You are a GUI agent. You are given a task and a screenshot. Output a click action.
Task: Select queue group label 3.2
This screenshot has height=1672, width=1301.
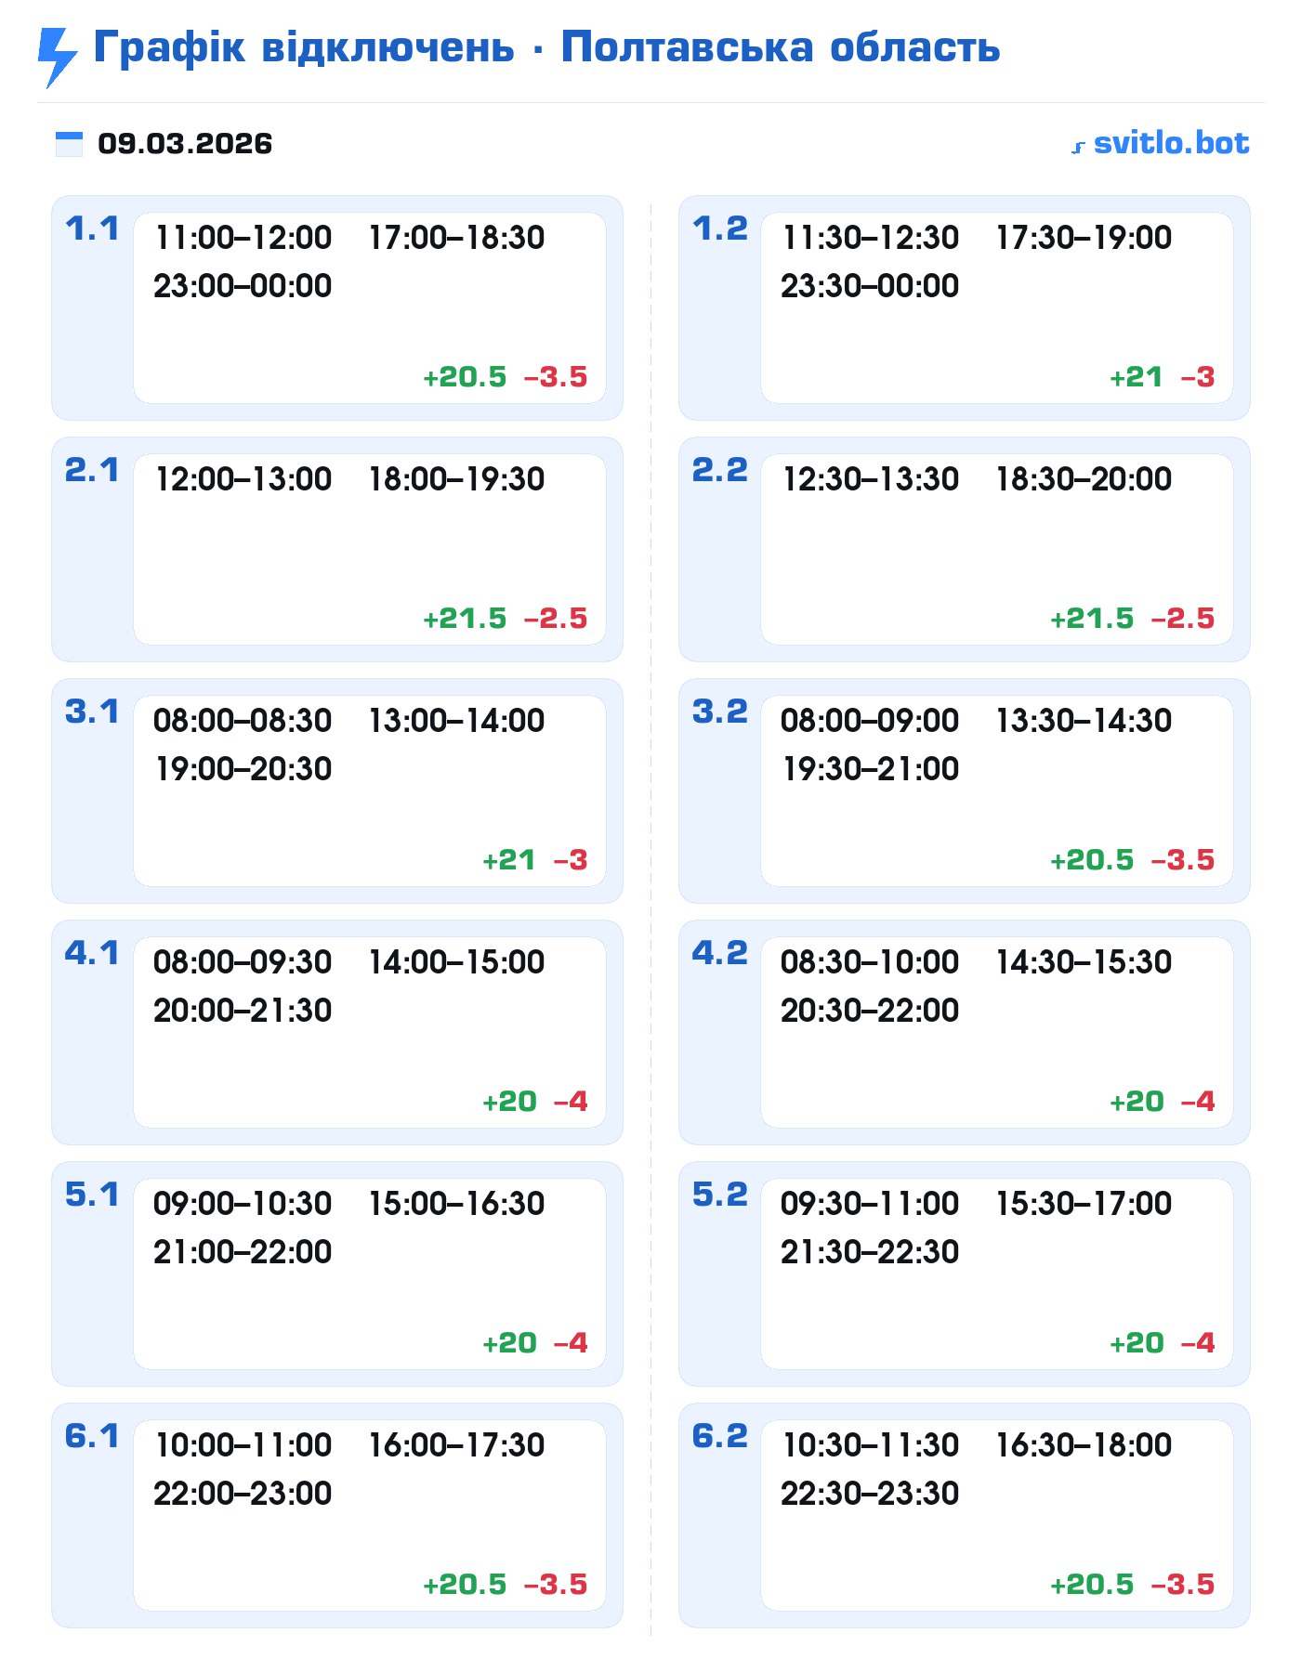pos(719,712)
